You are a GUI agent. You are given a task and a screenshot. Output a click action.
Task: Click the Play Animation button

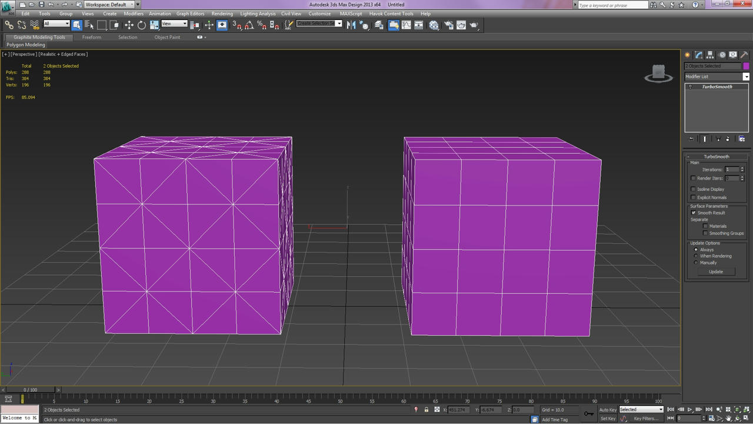click(x=689, y=409)
